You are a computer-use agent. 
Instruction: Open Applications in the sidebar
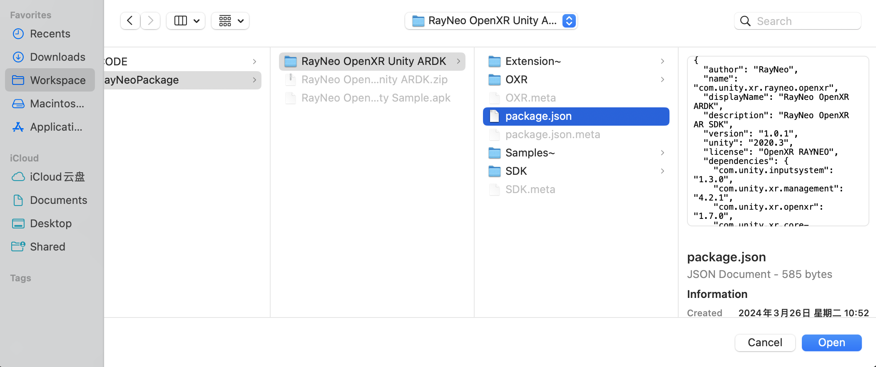[50, 127]
